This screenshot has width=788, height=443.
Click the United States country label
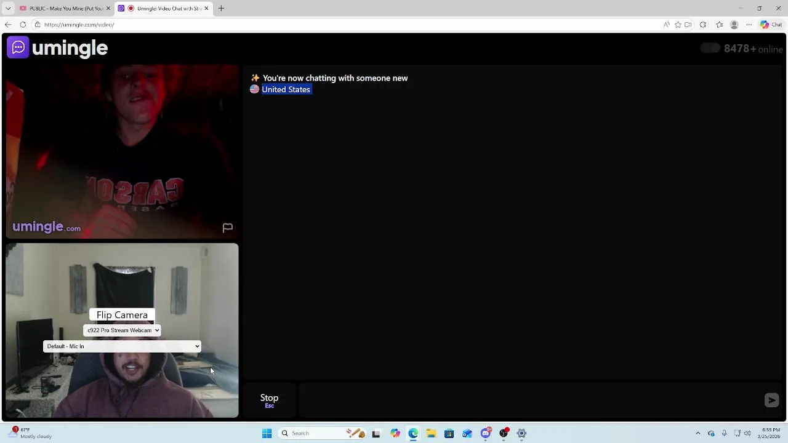click(x=286, y=89)
